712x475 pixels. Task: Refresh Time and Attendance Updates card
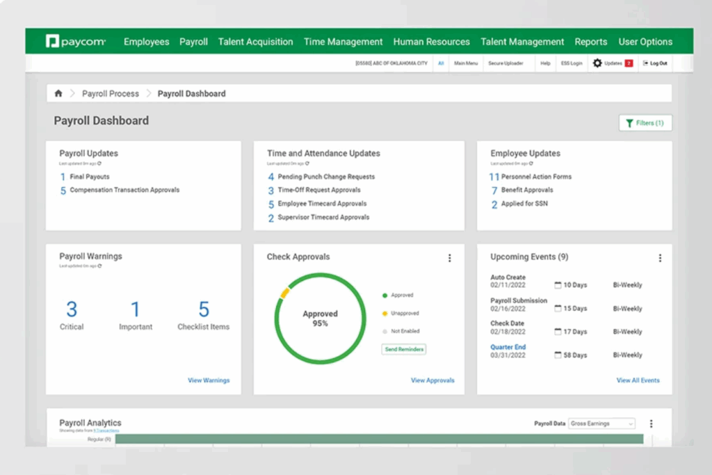tap(307, 163)
